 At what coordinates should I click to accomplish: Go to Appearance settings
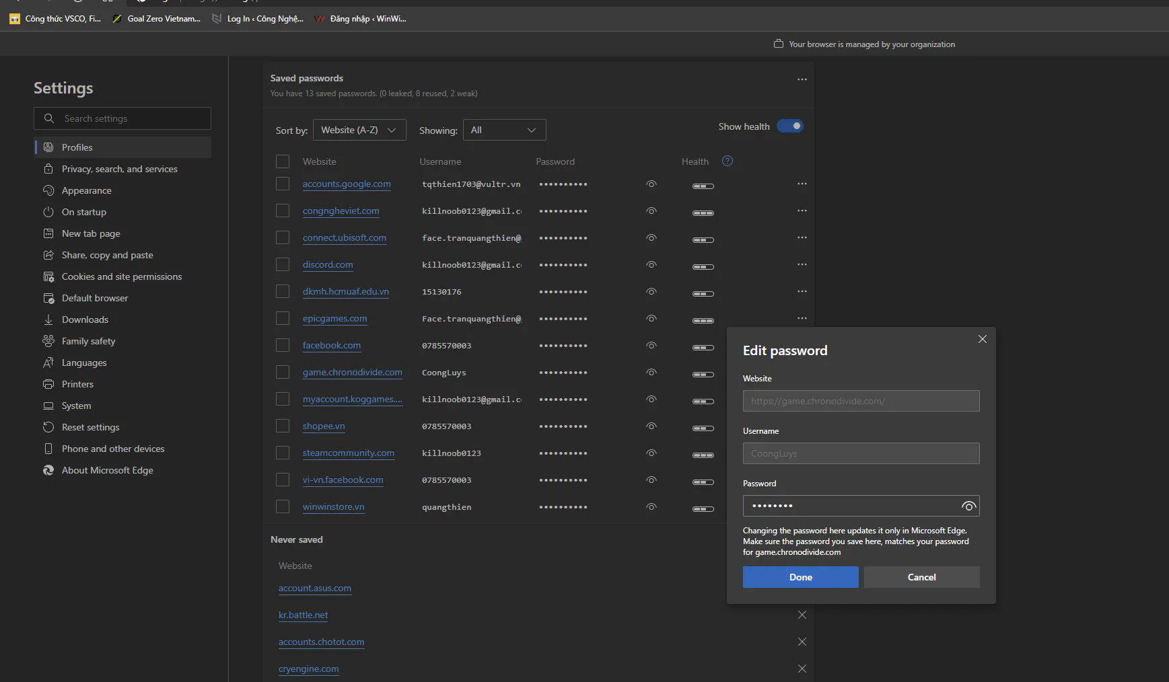click(86, 190)
